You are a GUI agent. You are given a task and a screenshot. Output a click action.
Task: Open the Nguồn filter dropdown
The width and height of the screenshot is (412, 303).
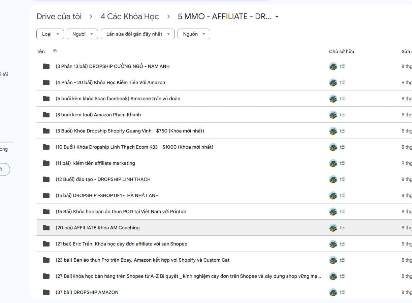tap(194, 34)
